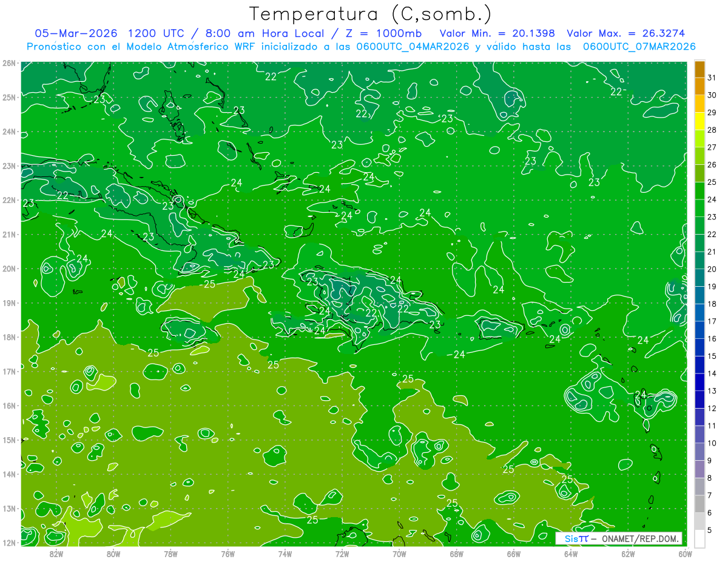
Task: Click the colorbar scale label 30
Action: [712, 95]
